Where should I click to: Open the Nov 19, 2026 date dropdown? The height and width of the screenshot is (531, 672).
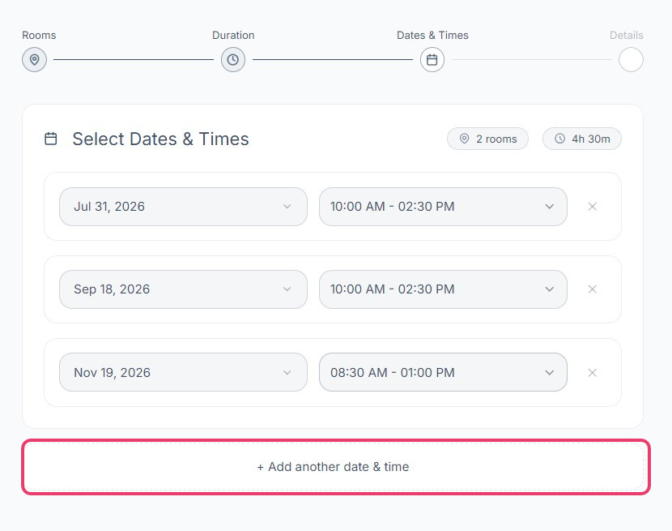pos(184,372)
